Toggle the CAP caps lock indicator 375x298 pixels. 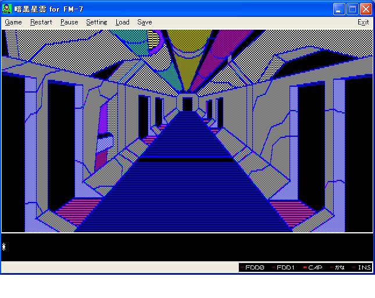point(313,268)
